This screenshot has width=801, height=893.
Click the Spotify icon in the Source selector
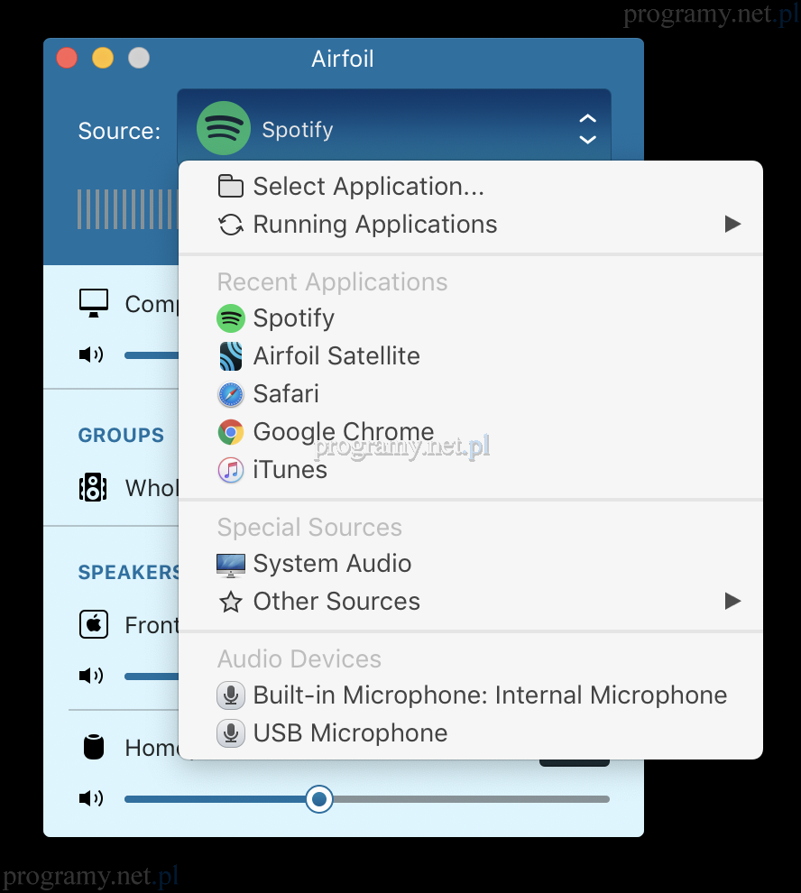223,129
